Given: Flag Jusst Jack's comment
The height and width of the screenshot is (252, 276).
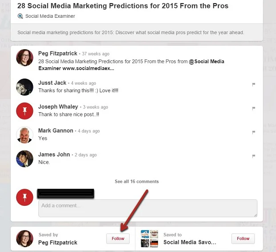Looking at the screenshot, I should 254,84.
